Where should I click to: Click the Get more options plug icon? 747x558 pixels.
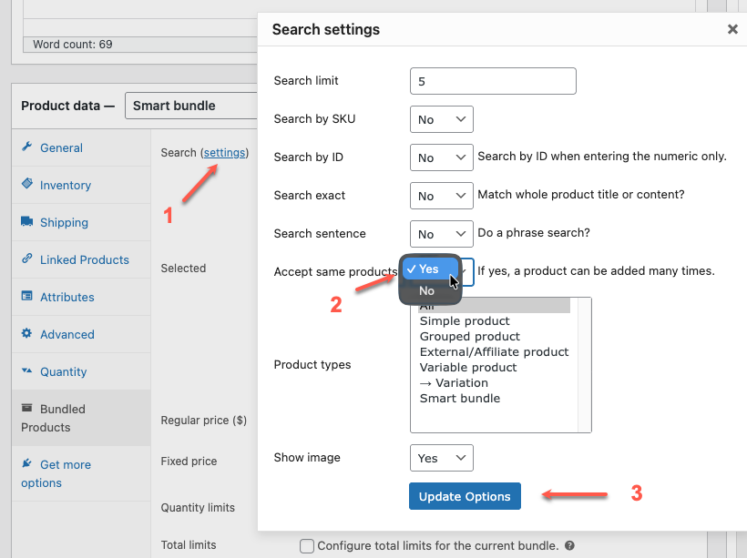pyautogui.click(x=27, y=463)
